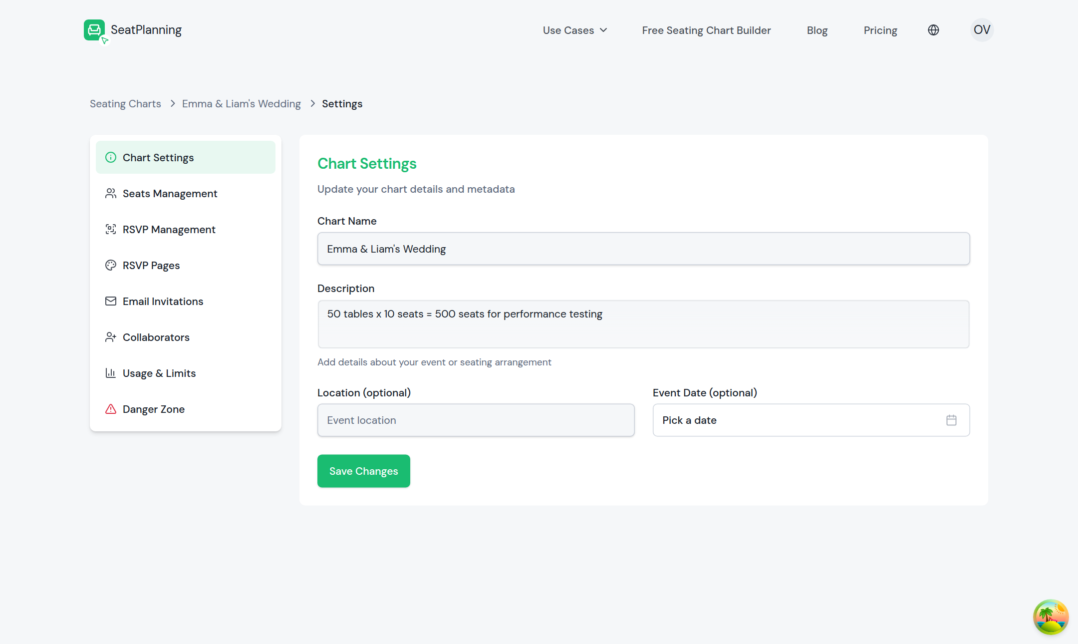Focus the Chart Name input field

[x=643, y=249]
